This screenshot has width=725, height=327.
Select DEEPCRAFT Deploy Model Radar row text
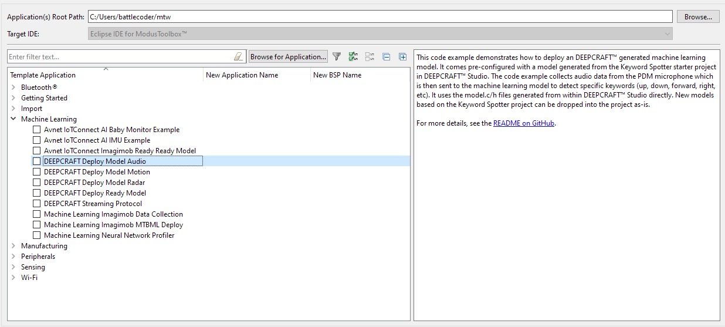click(x=94, y=183)
